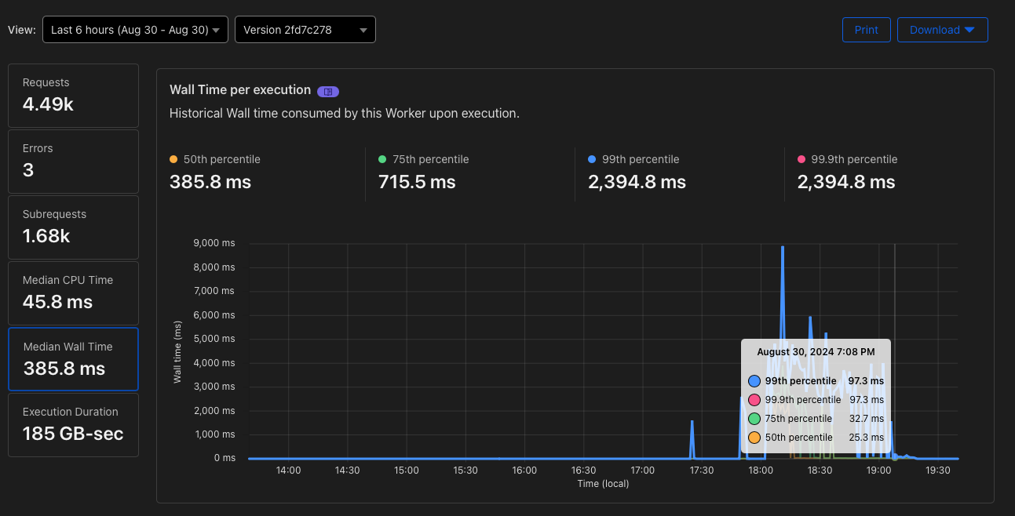
Task: Select the Median Wall Time card
Action: [x=73, y=359]
